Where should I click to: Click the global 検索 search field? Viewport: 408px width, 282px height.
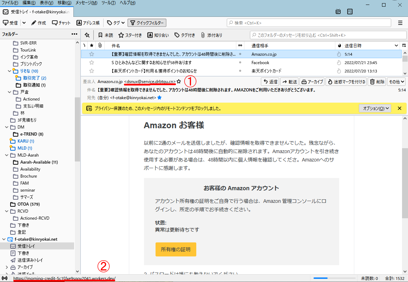click(x=309, y=23)
